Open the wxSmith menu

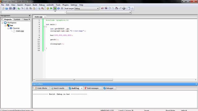[50, 5]
